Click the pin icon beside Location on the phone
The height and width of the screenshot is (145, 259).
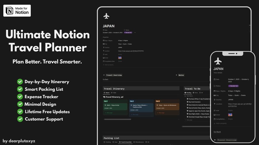click(215, 104)
